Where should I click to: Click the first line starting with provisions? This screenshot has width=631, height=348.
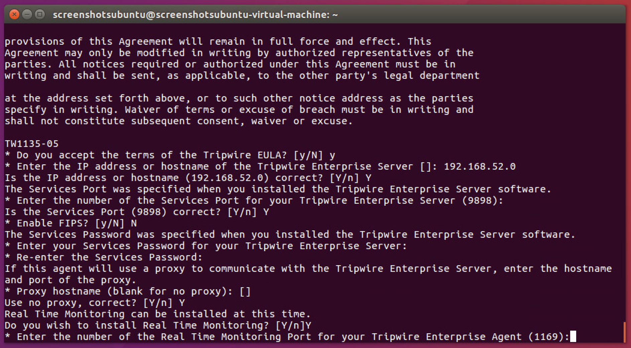point(218,41)
